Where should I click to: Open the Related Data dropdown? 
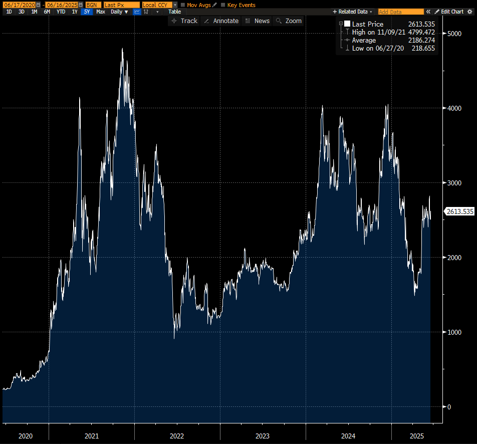352,12
